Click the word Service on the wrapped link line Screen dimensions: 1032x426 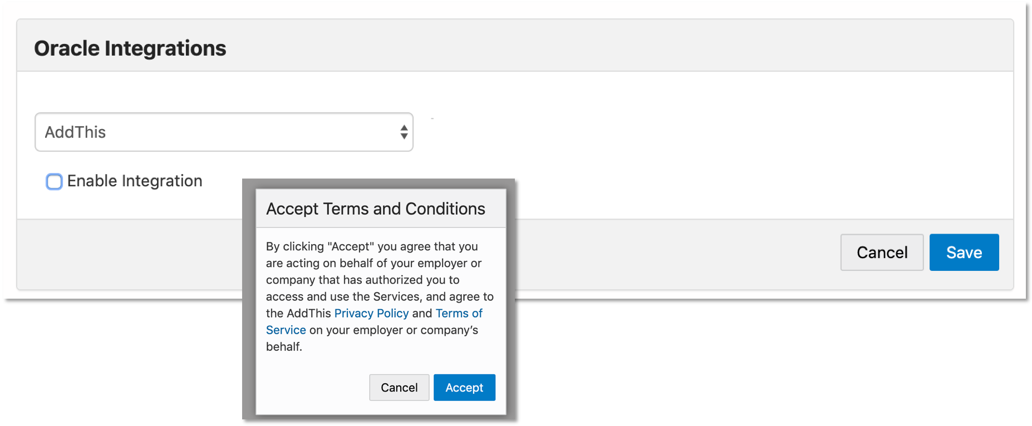[x=286, y=330]
